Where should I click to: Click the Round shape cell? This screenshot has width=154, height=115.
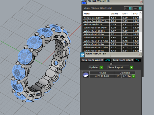pyautogui.click(x=102, y=73)
